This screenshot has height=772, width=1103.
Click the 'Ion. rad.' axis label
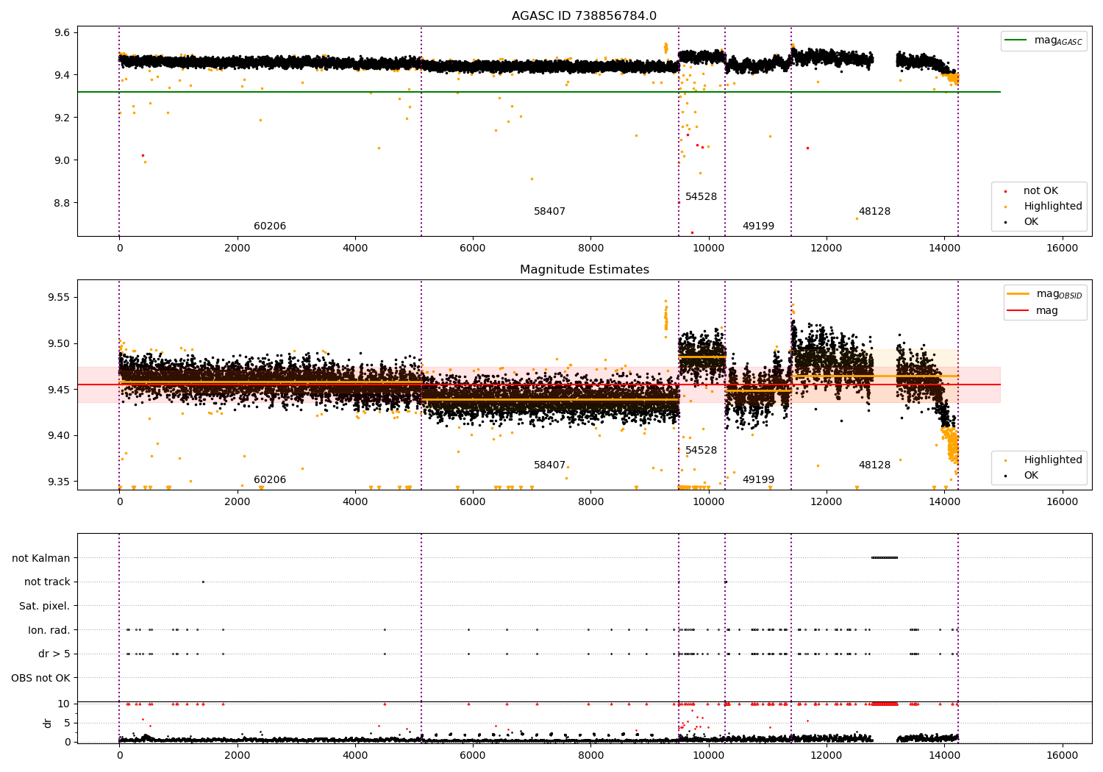coord(49,630)
